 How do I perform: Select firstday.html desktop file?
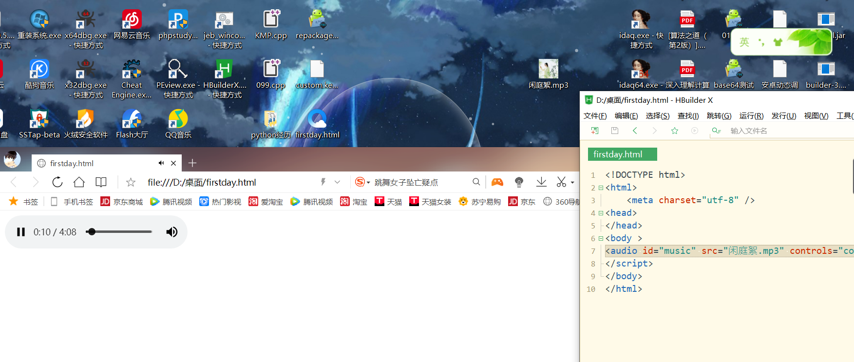[x=317, y=124]
